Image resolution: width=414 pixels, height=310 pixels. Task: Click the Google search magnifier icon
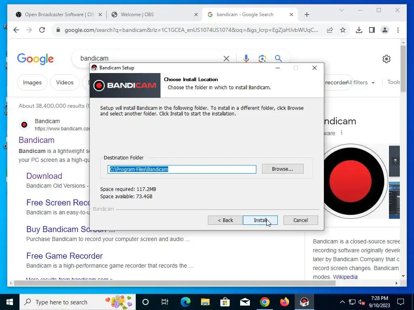(x=278, y=59)
